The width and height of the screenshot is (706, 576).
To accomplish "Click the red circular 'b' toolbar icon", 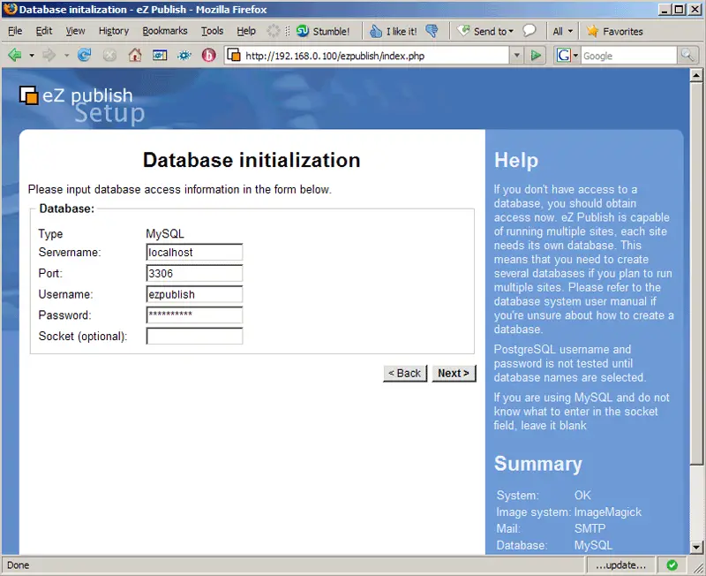I will point(208,56).
